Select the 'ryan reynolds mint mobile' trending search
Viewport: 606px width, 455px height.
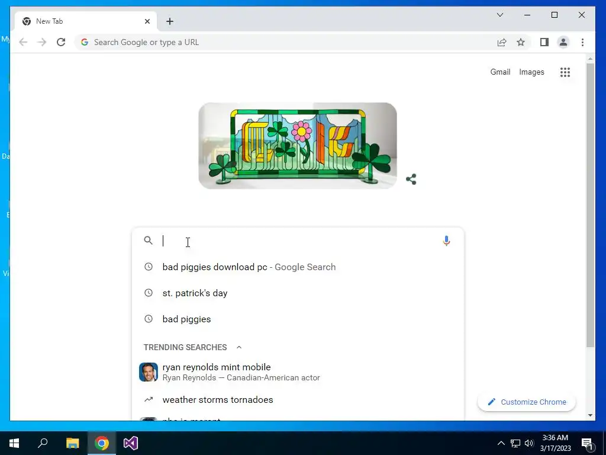[x=298, y=372]
